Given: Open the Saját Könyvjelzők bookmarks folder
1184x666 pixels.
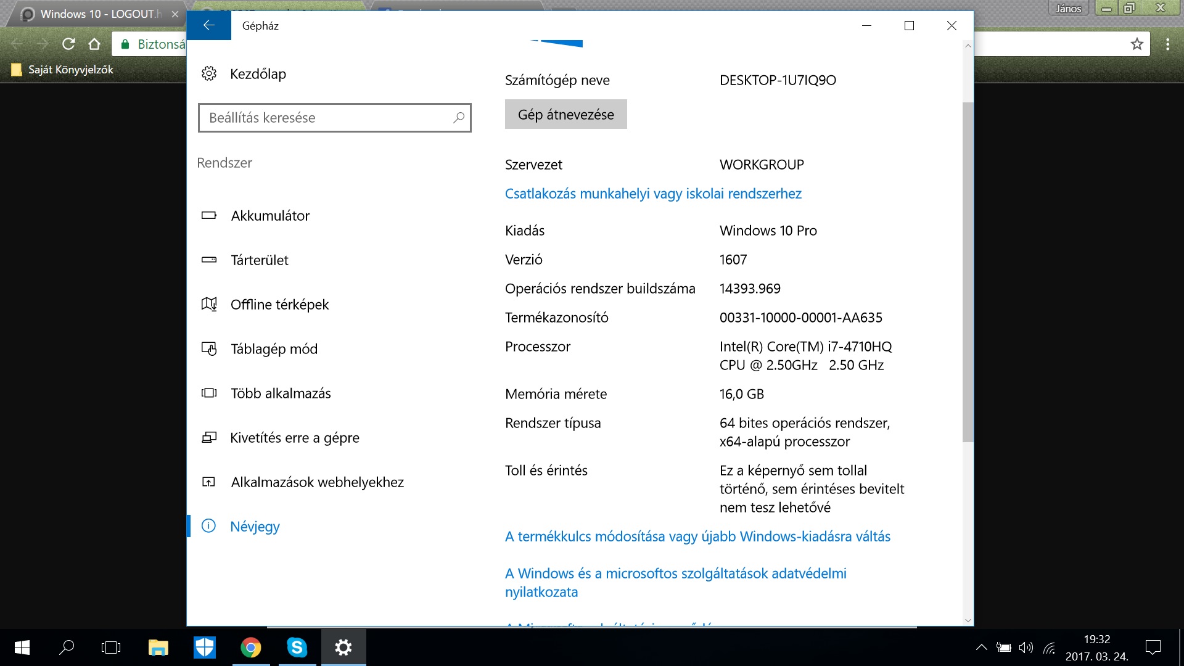Looking at the screenshot, I should pos(62,70).
